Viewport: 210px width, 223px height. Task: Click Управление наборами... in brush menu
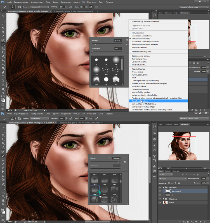pyautogui.click(x=142, y=52)
